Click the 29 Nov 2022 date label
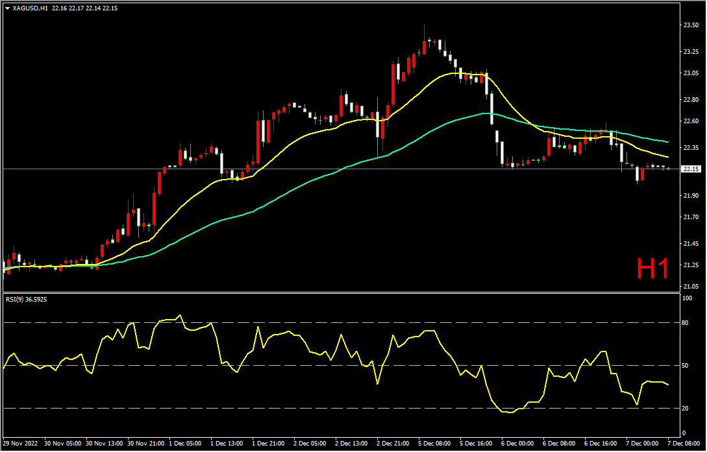Viewport: 707px width, 452px height. coord(19,444)
